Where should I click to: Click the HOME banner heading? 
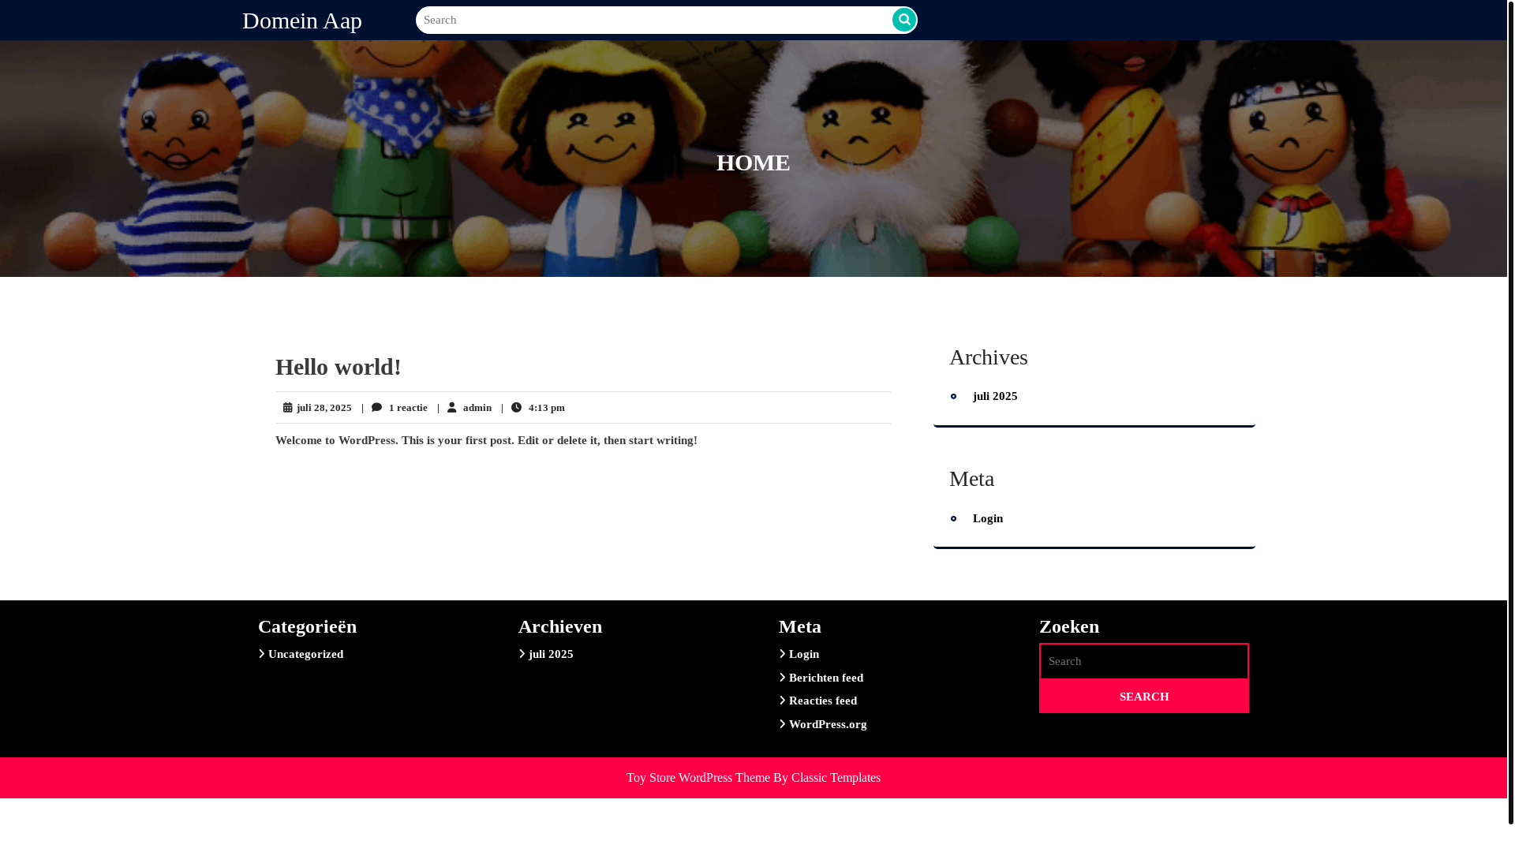pyautogui.click(x=753, y=163)
